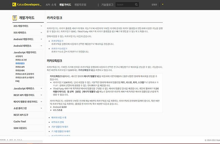
Task: Select JavaScript 개발가이드 in the sidebar
Action: pos(25,52)
